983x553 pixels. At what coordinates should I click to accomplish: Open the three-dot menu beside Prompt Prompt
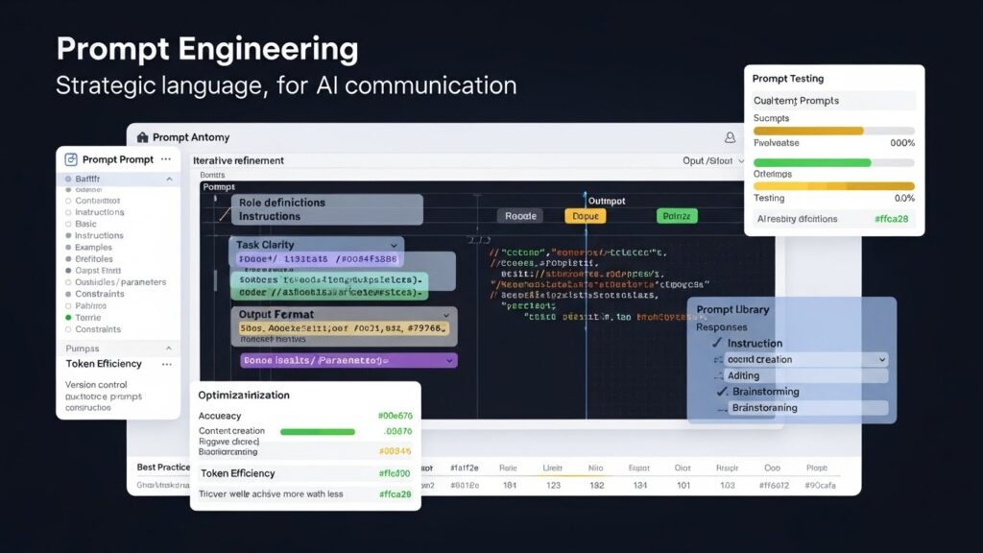click(165, 159)
